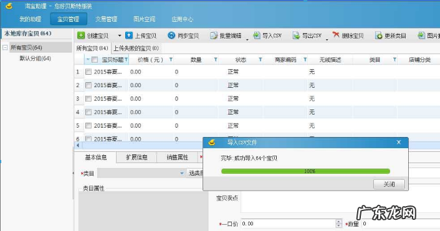The height and width of the screenshot is (231, 440).
Task: Click the 2015春夏... title in row 1
Action: 108,72
